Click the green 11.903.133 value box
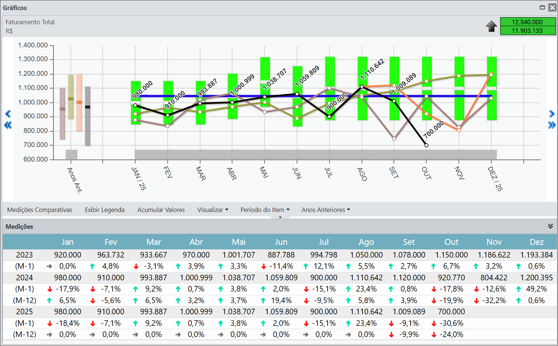The height and width of the screenshot is (346, 558). pyautogui.click(x=528, y=31)
